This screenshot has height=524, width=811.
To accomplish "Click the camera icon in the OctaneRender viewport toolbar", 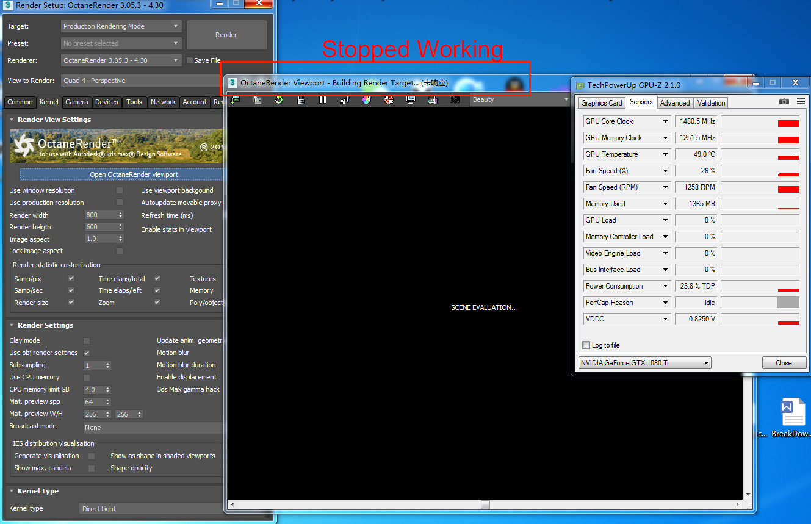I will (x=455, y=99).
